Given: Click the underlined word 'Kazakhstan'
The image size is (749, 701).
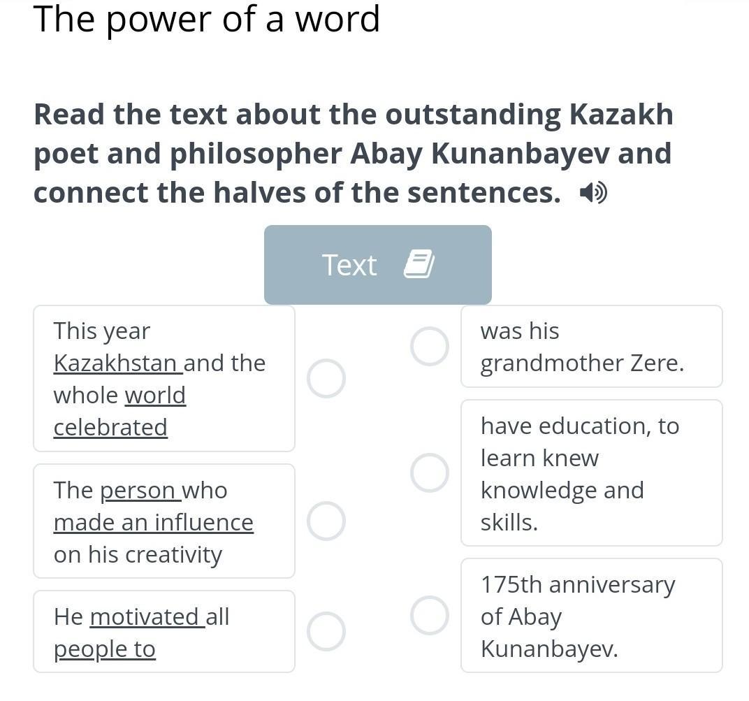Looking at the screenshot, I should click(x=116, y=363).
